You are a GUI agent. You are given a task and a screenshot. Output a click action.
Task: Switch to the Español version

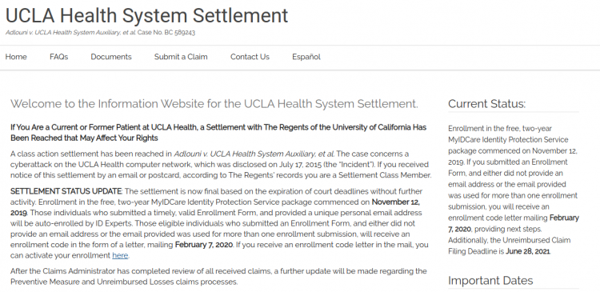tap(306, 57)
